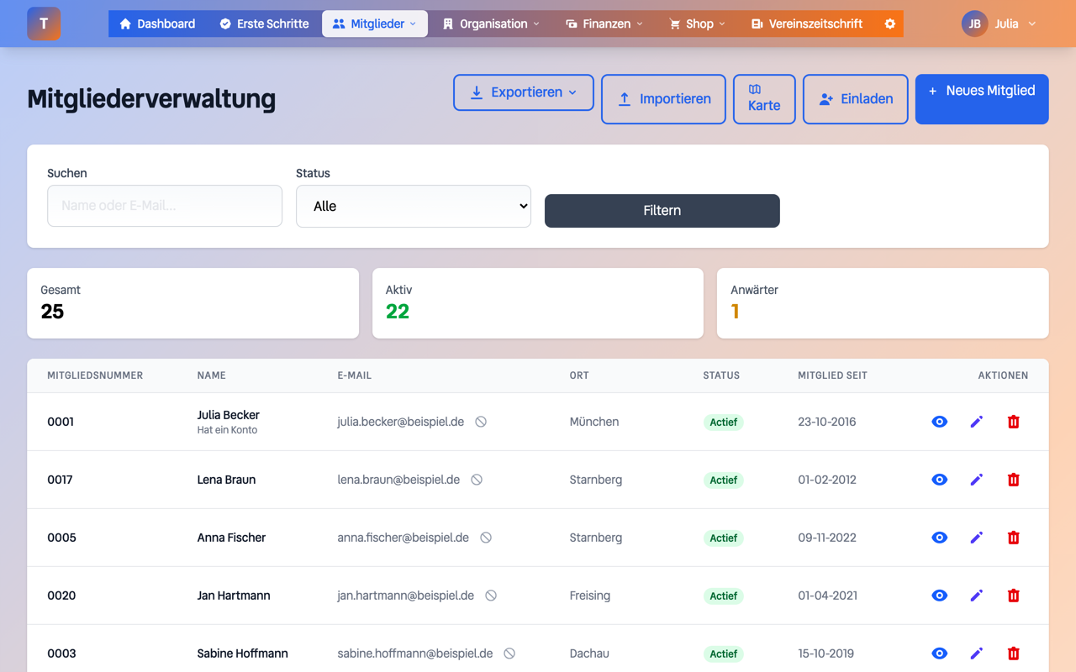Delete member Julia Becker trash icon
This screenshot has width=1076, height=672.
tap(1014, 422)
